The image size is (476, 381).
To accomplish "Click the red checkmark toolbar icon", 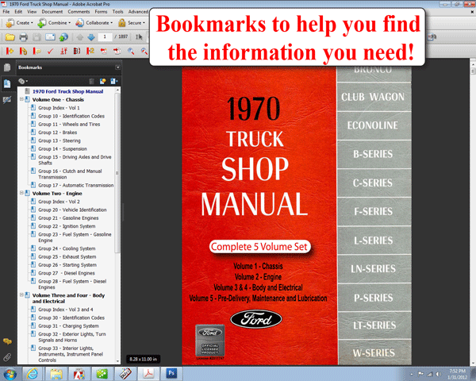I will click(50, 51).
